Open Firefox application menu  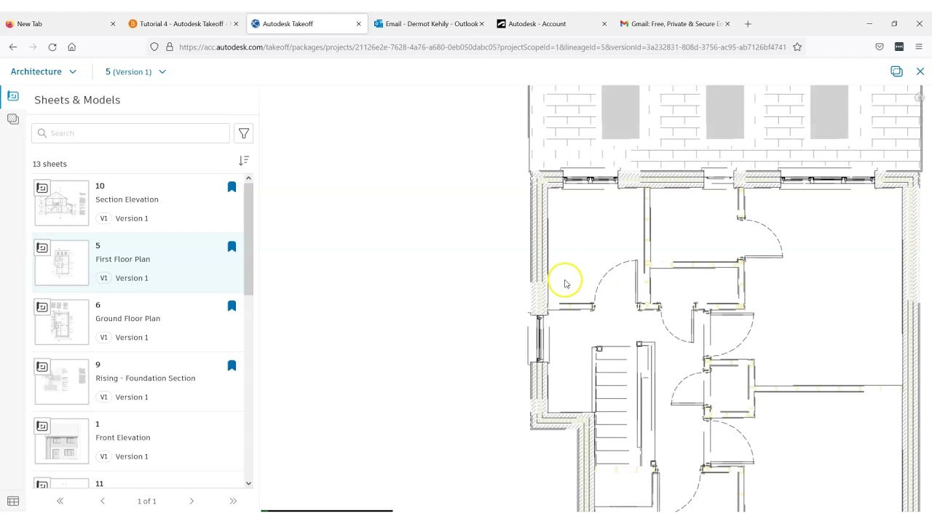click(919, 47)
